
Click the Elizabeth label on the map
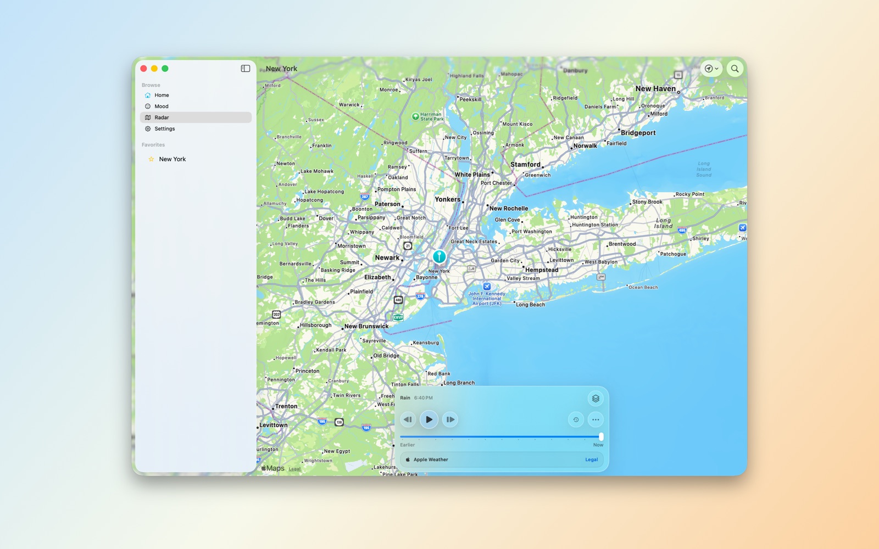pyautogui.click(x=377, y=277)
